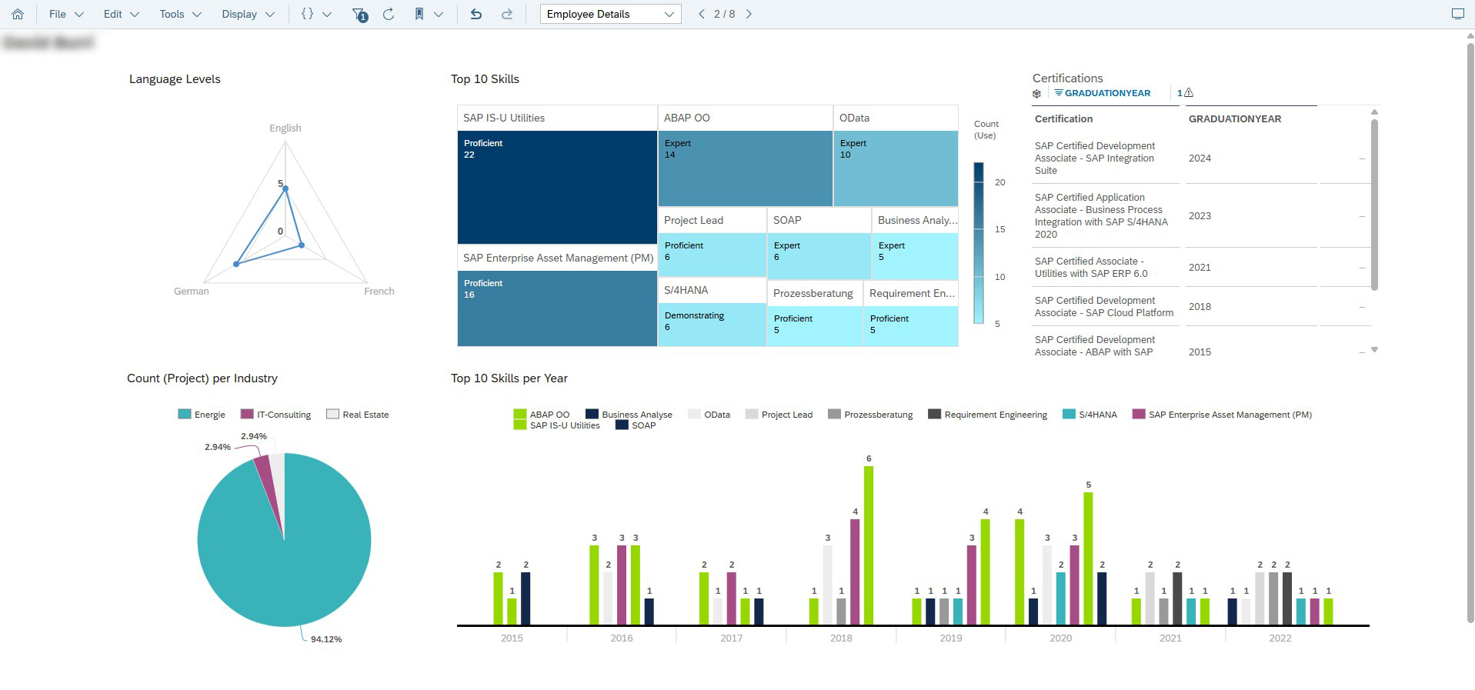
Task: Select the Energie legend entry
Action: pyautogui.click(x=202, y=414)
